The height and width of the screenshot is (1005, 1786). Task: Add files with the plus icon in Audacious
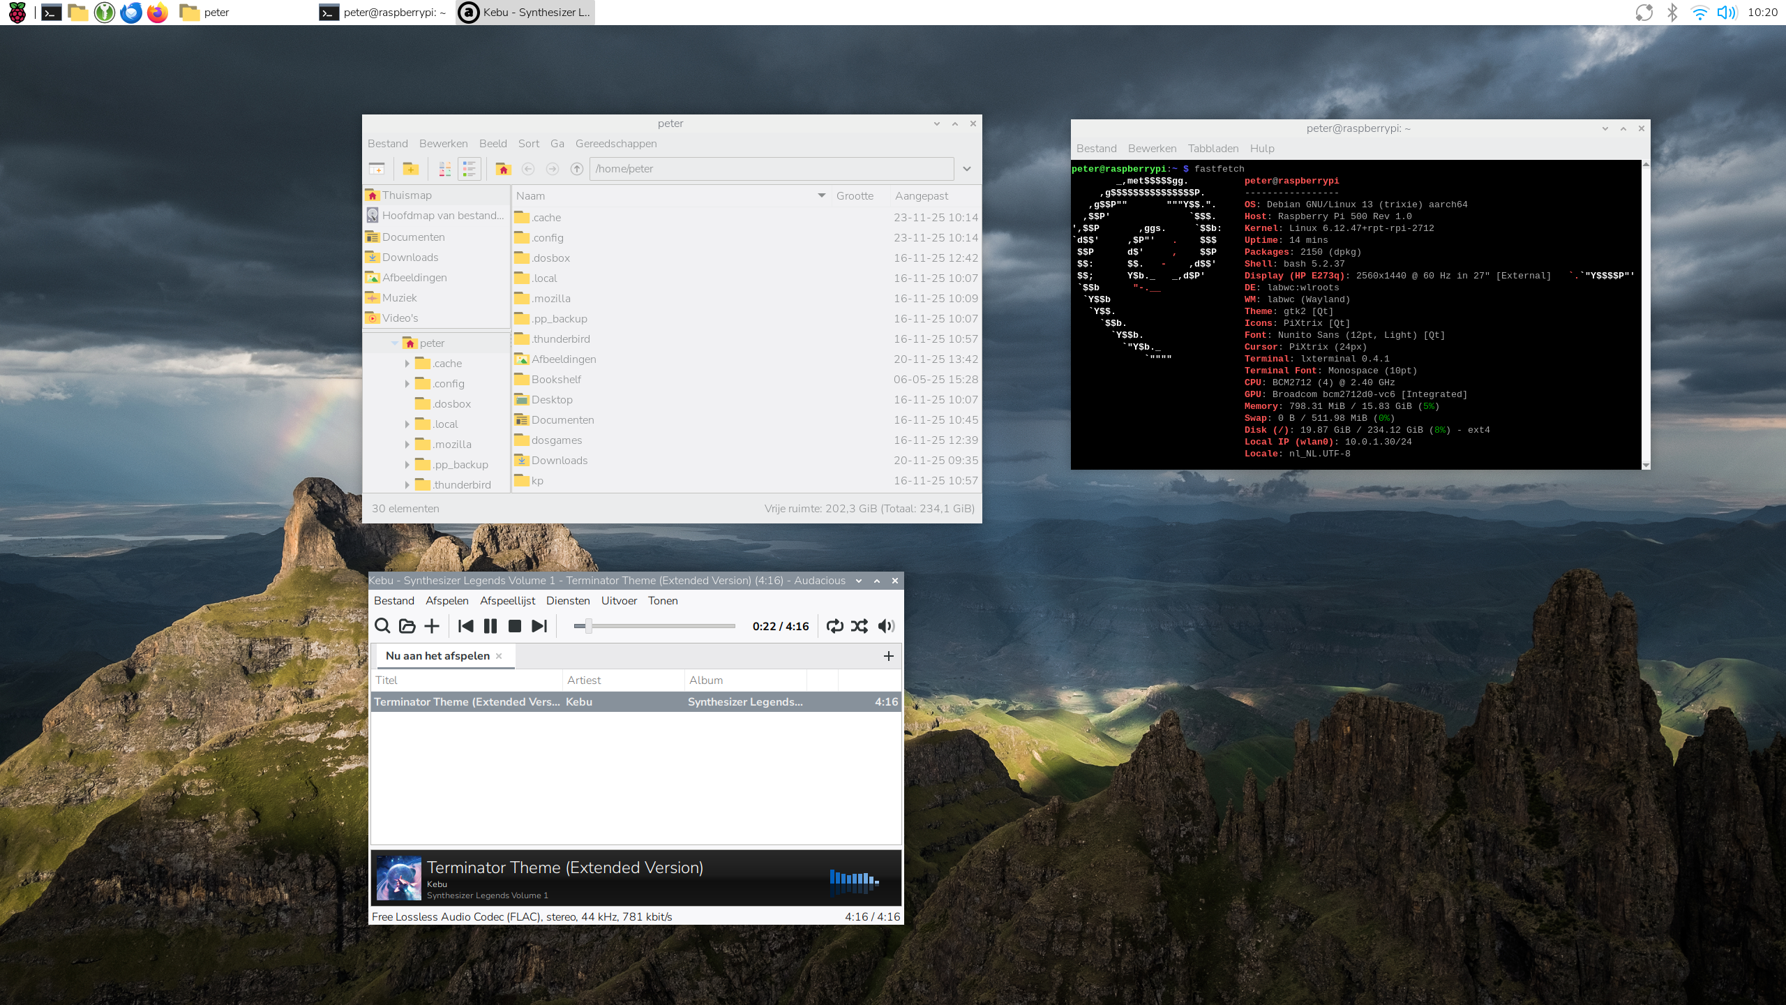pyautogui.click(x=431, y=626)
